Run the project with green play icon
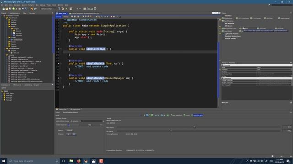Viewport: 293px width, 164px height. pyautogui.click(x=66, y=9)
